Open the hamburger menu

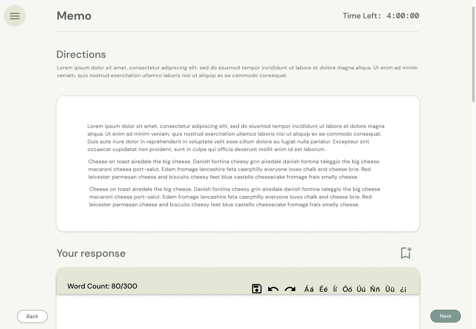coord(15,16)
